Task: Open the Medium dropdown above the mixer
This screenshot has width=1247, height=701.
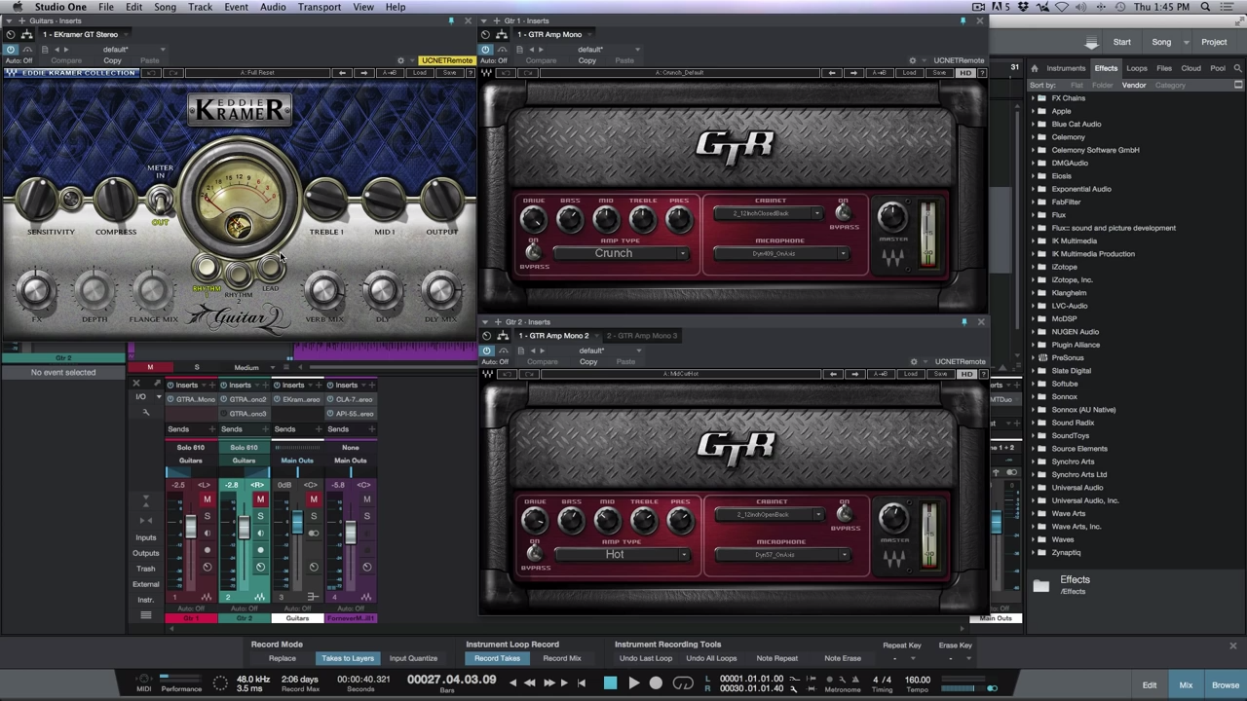Action: 252,368
